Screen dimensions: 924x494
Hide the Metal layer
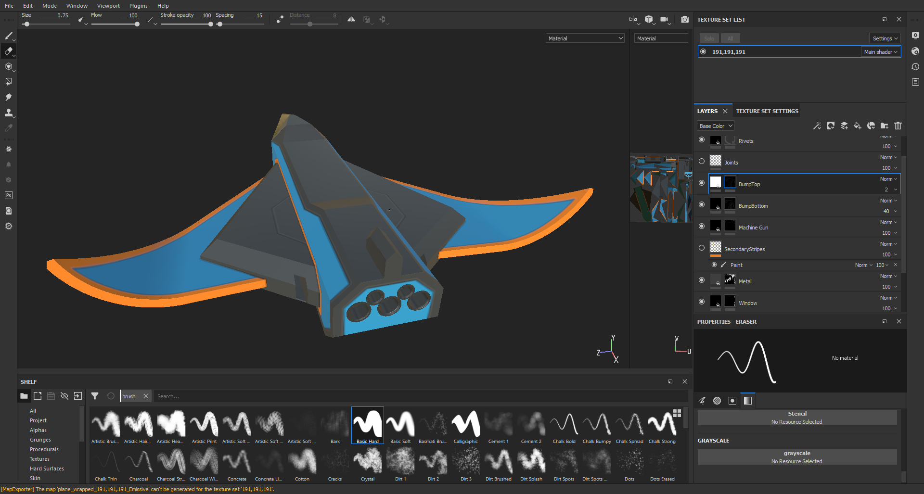point(702,280)
